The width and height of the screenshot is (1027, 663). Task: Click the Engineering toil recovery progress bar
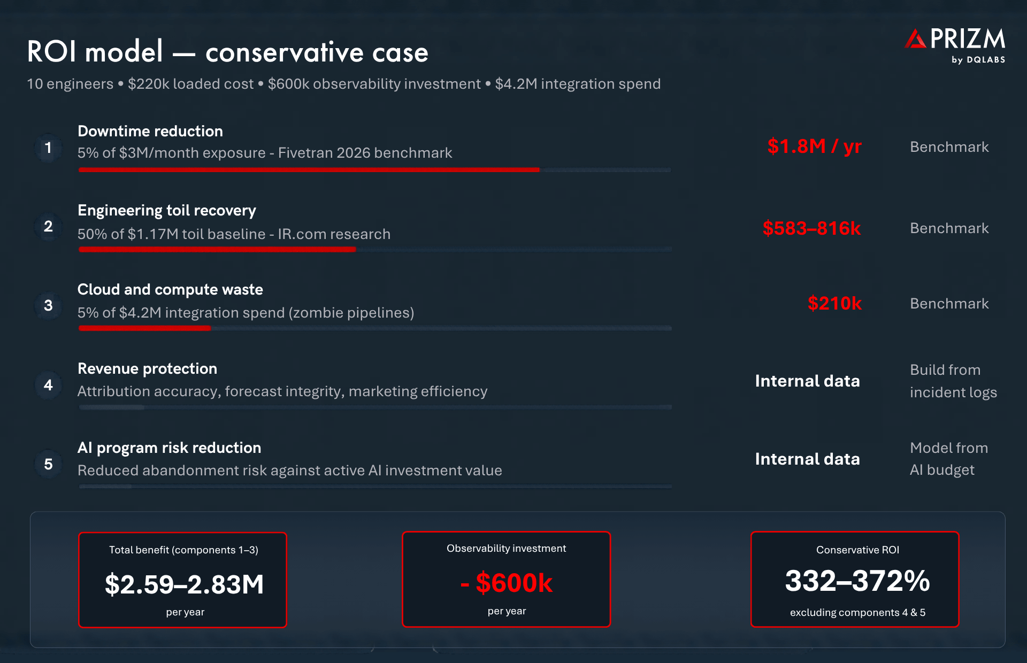point(374,249)
